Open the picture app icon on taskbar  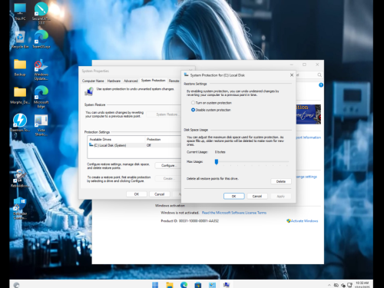pyautogui.click(x=212, y=285)
